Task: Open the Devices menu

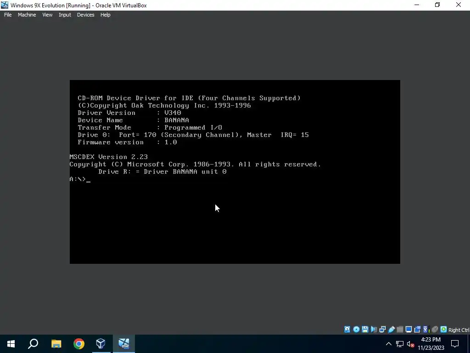Action: coord(85,15)
